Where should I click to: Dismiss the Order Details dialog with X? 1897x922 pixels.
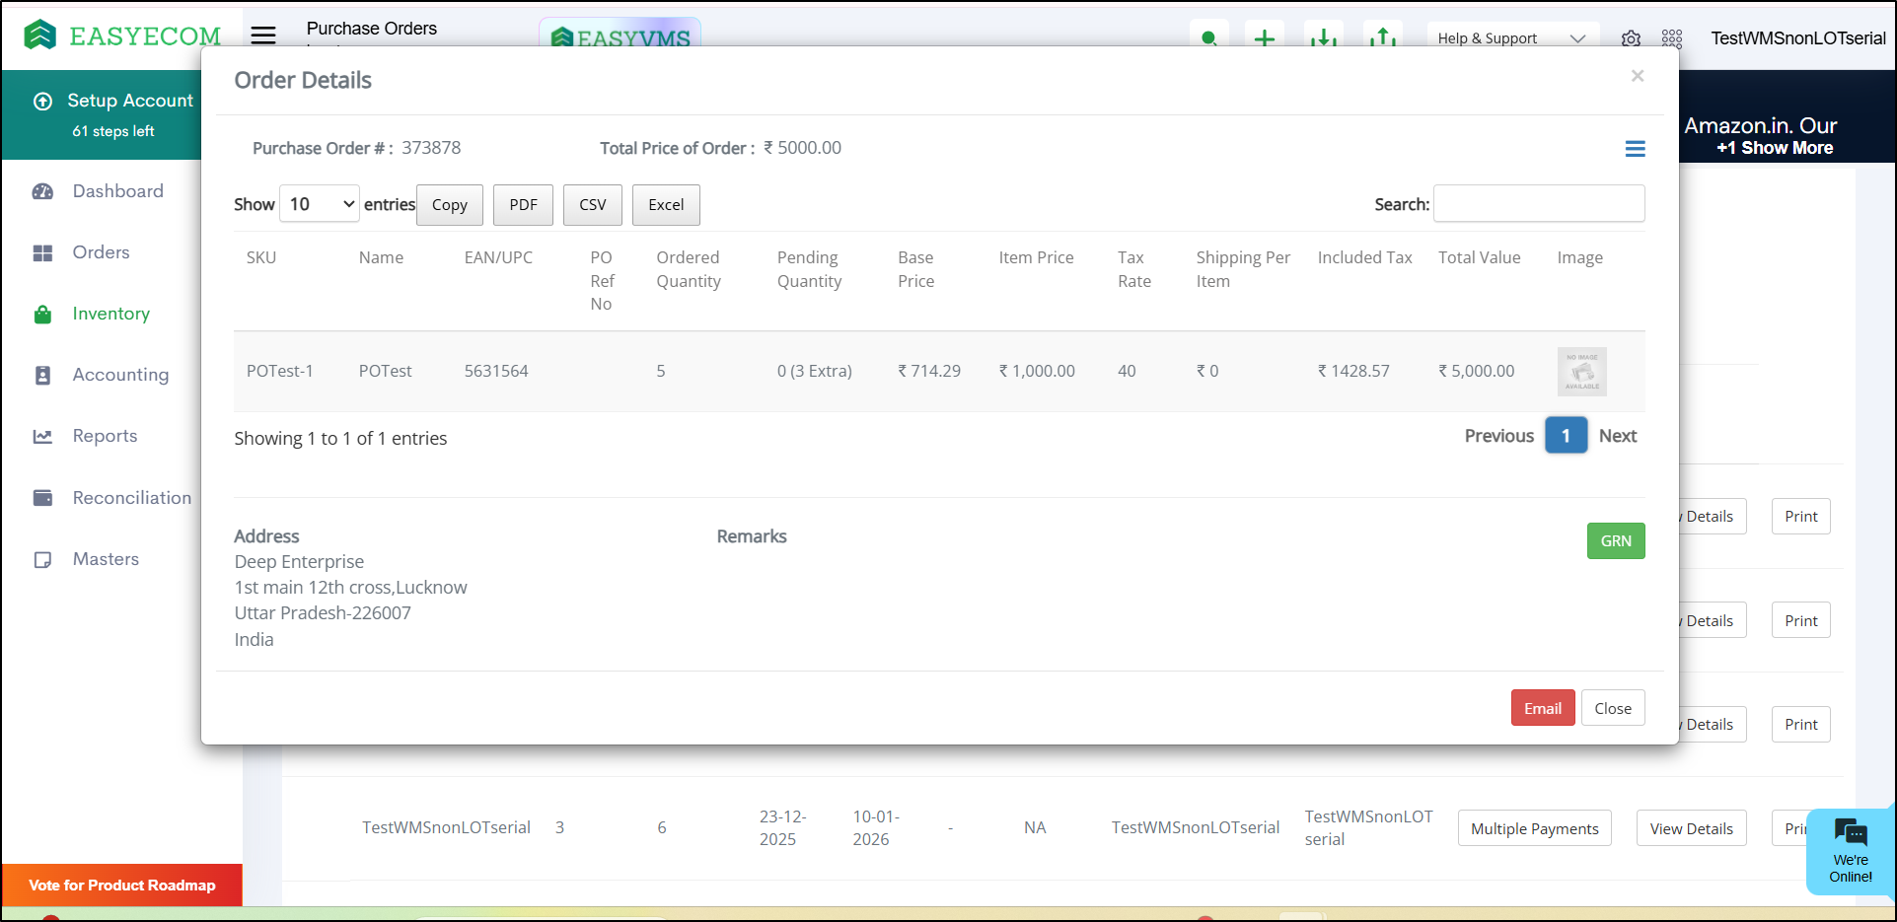1637,77
